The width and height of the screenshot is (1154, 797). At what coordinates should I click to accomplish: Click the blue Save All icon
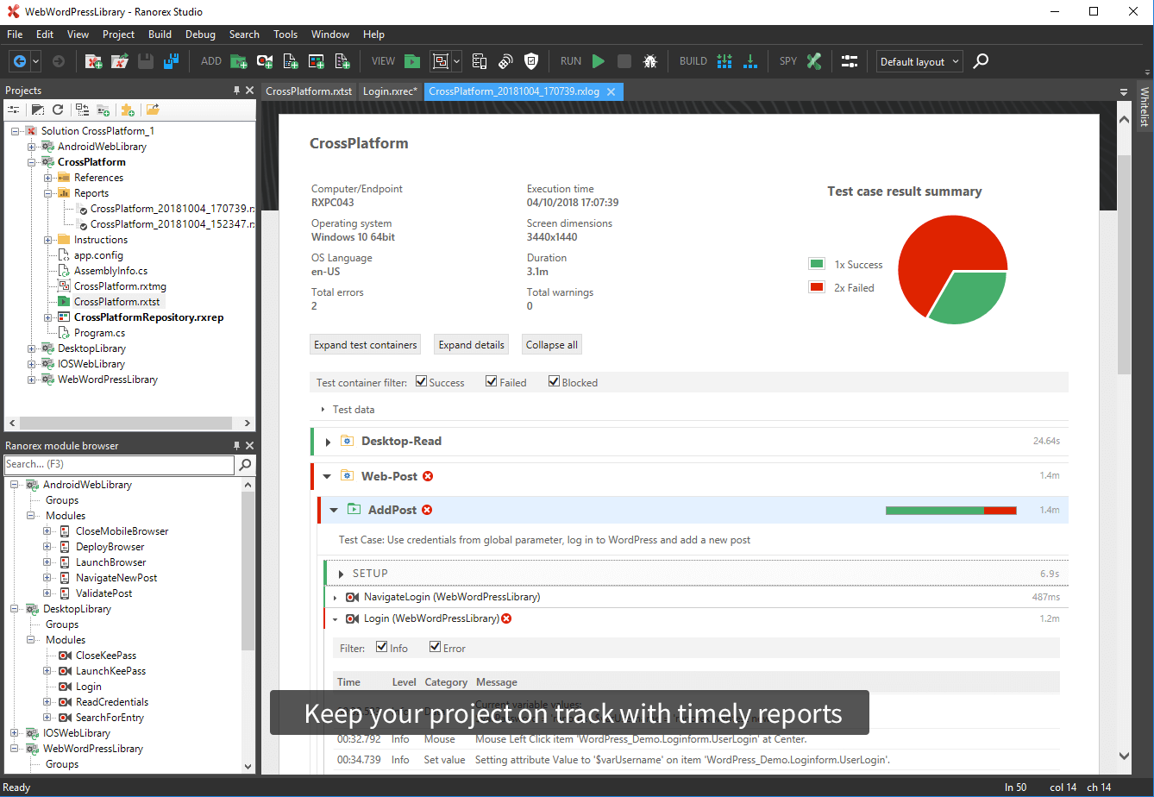coord(171,61)
